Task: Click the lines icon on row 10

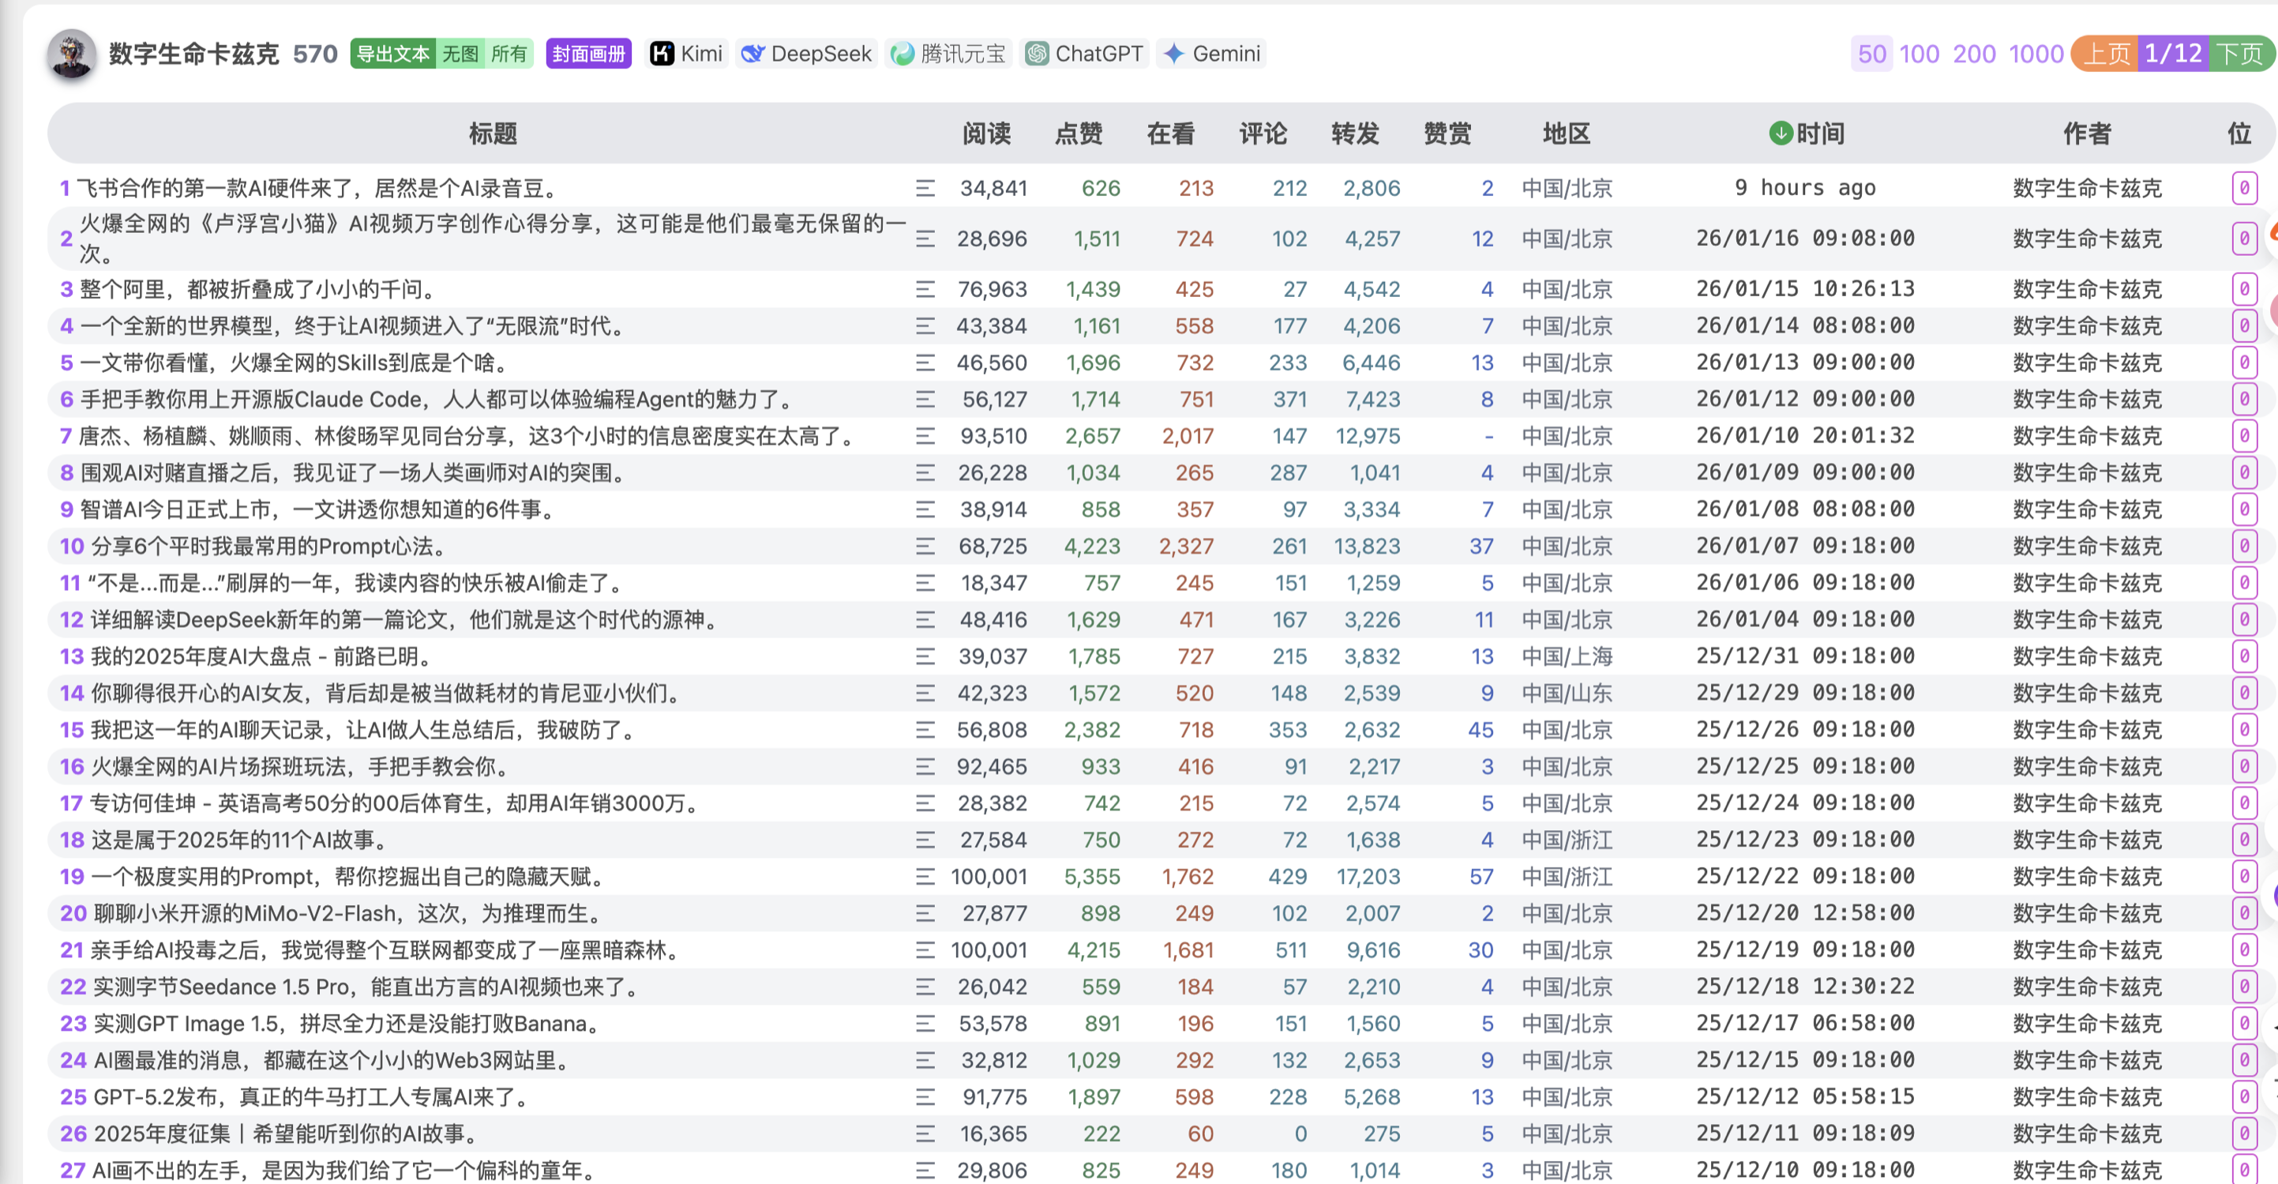Action: click(925, 547)
